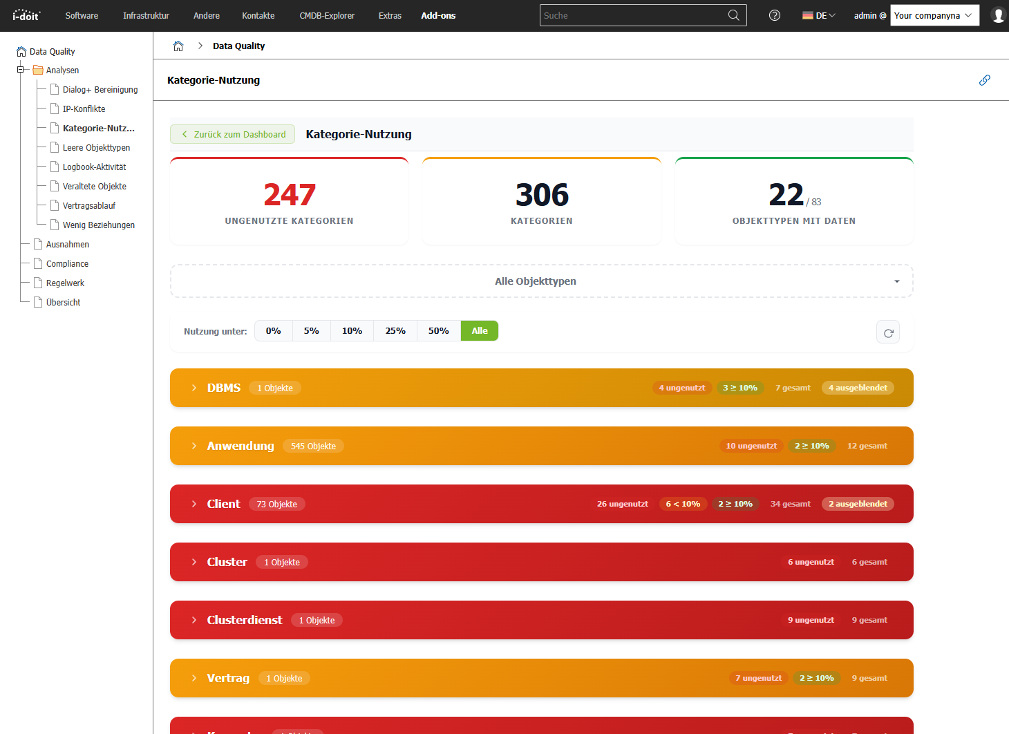
Task: Expand the DBMS category row
Action: pos(194,388)
